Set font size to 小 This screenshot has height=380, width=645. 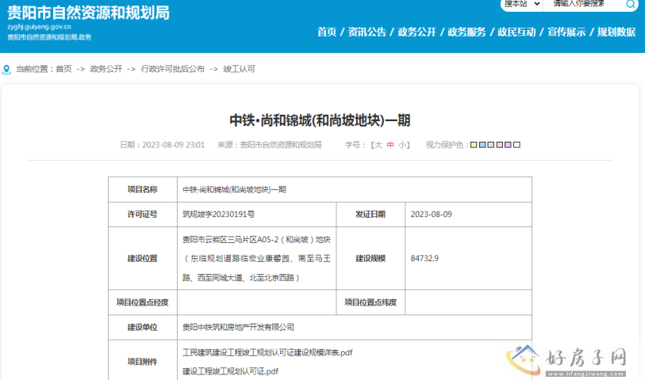point(402,145)
